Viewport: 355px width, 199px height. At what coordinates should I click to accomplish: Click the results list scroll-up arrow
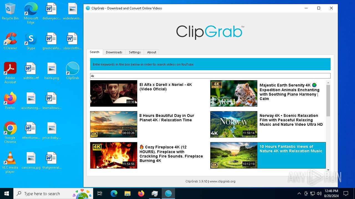click(x=328, y=82)
